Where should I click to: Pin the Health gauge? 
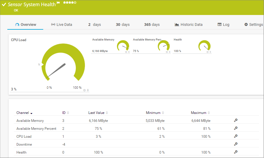[x=210, y=52]
